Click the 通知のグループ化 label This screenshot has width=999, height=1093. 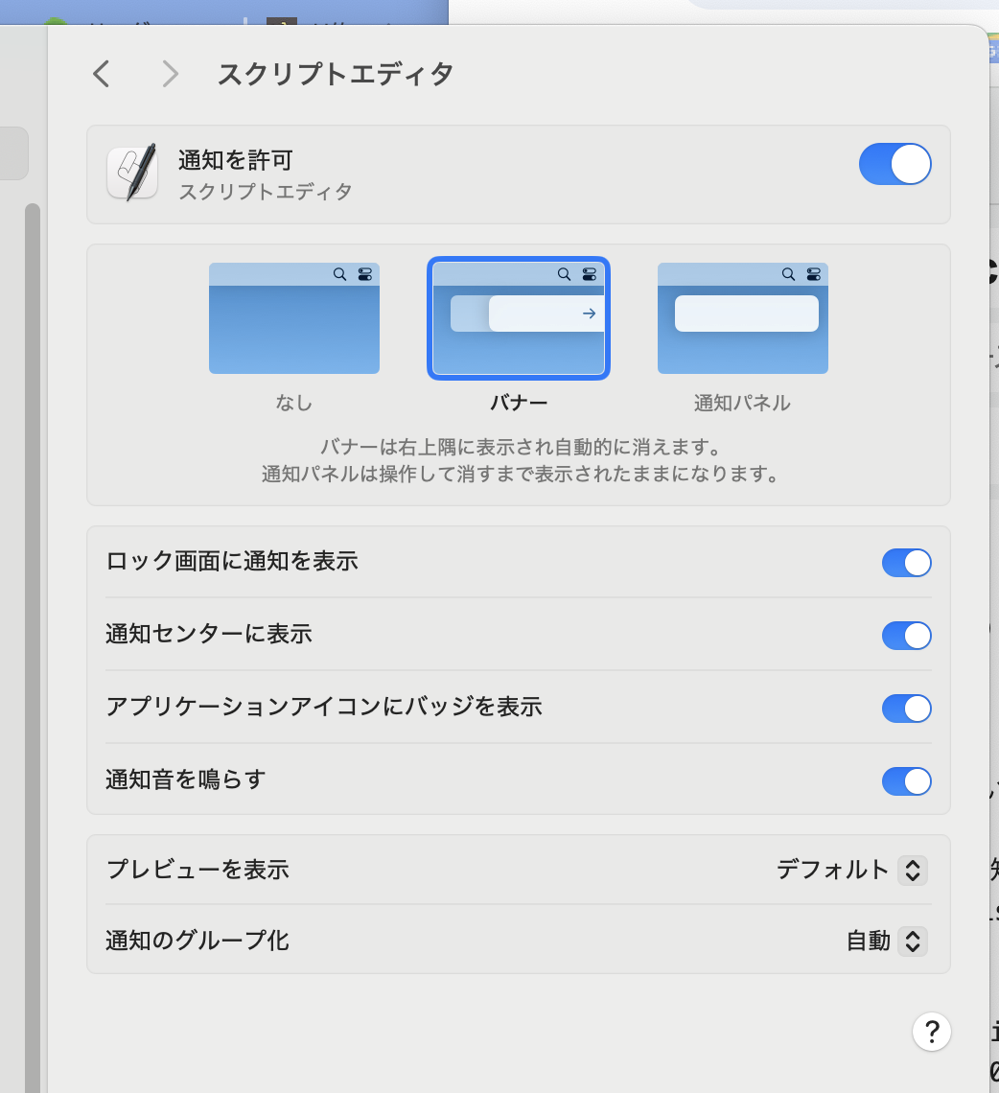pos(197,942)
